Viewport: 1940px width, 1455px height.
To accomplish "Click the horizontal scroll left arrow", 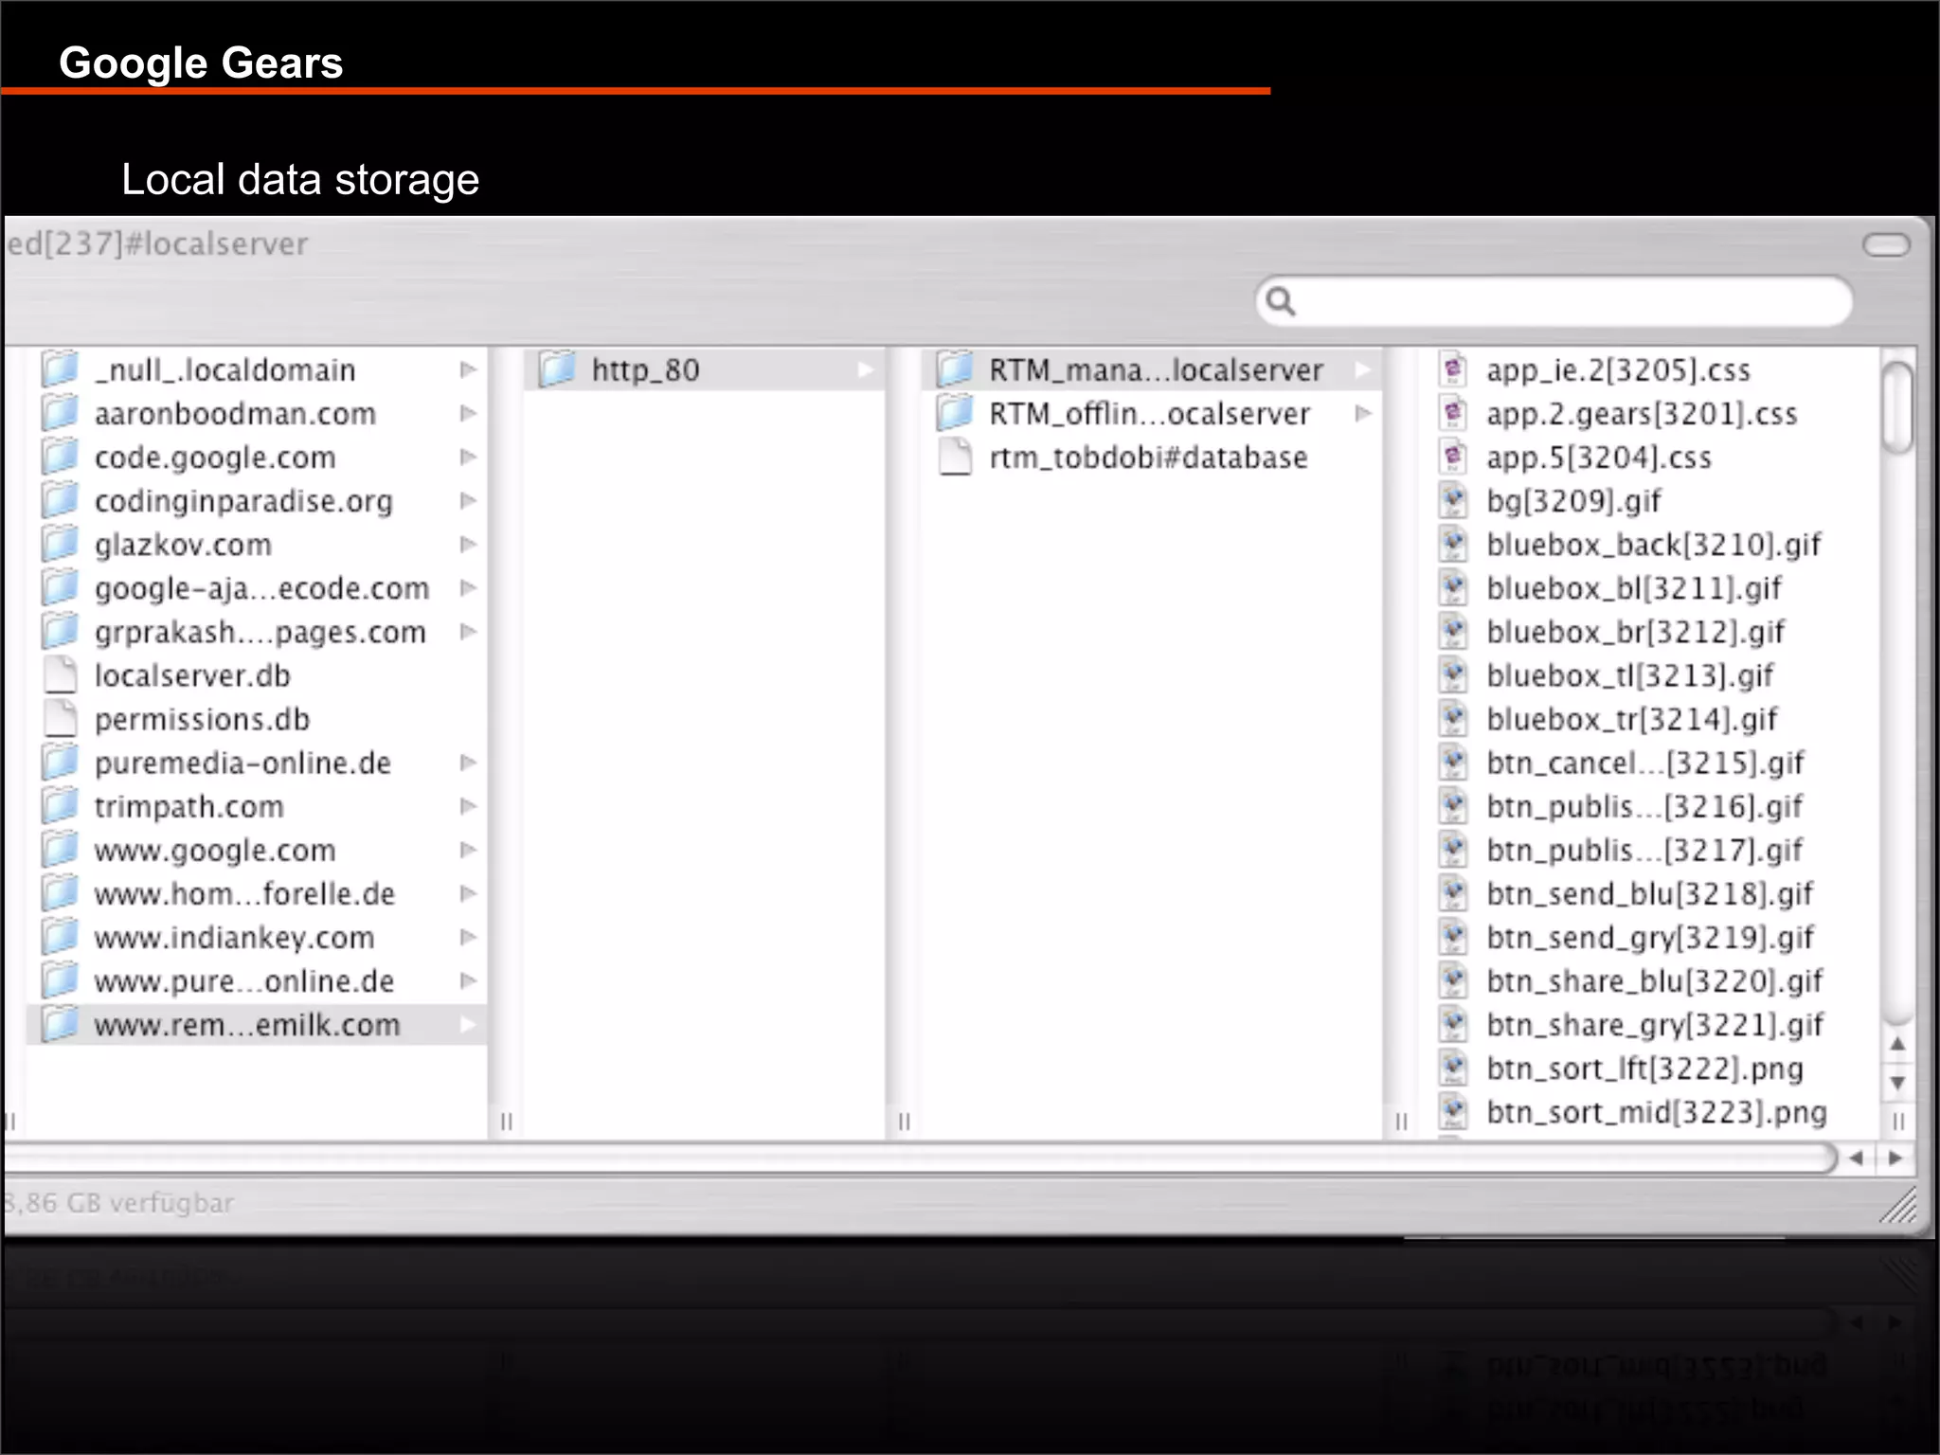I will (x=1857, y=1158).
